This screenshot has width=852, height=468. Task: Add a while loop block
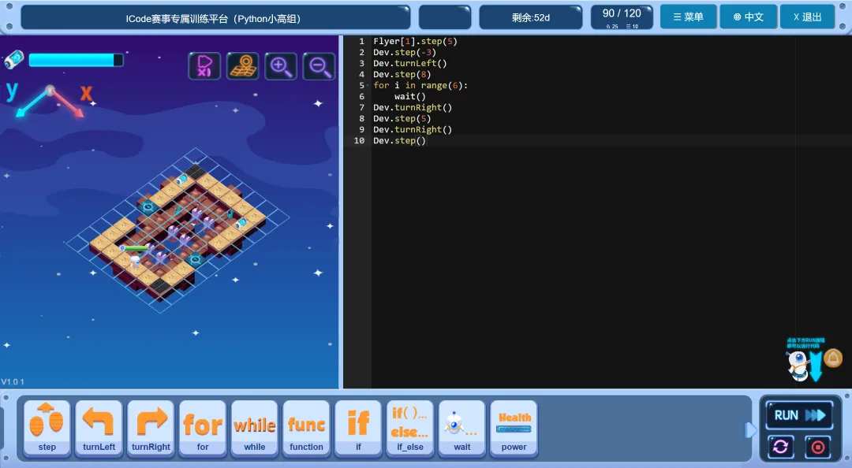click(x=254, y=429)
